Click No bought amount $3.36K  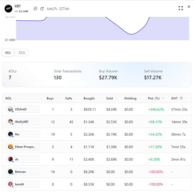pyautogui.click(x=89, y=134)
